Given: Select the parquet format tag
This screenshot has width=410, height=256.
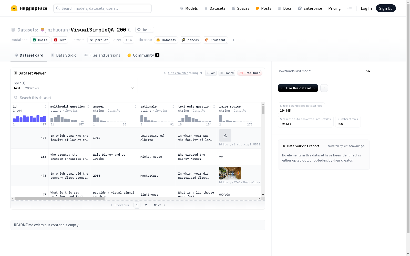Looking at the screenshot, I should pyautogui.click(x=99, y=40).
